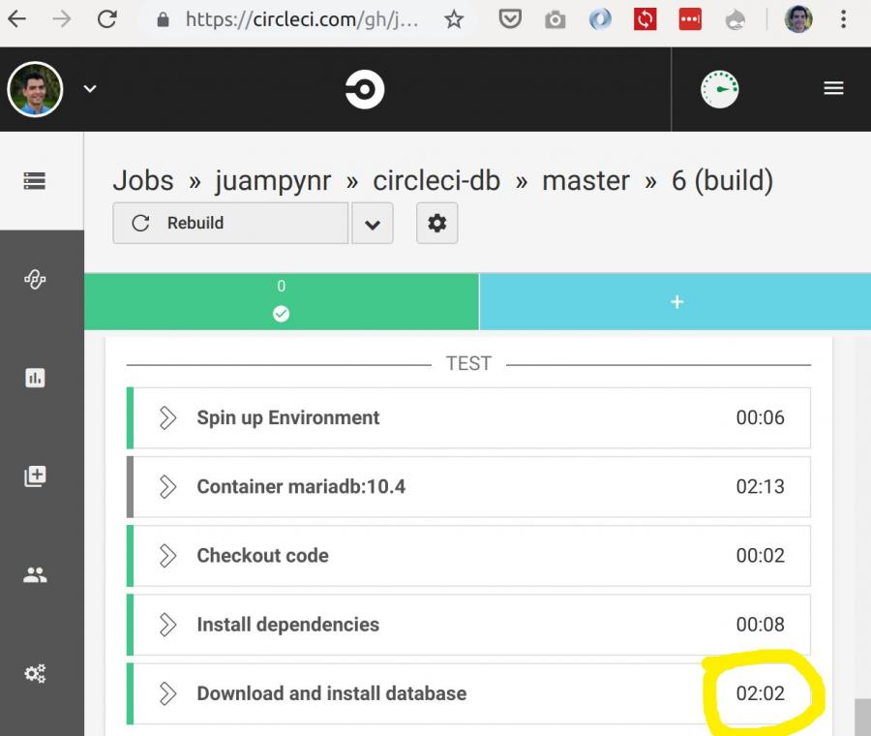Open Workflows in the sidebar

pyautogui.click(x=35, y=279)
